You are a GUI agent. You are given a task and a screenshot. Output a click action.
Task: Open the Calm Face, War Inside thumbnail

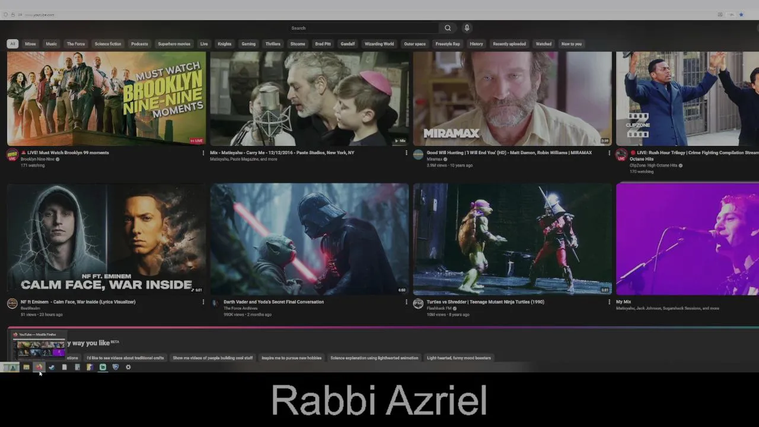pos(107,239)
